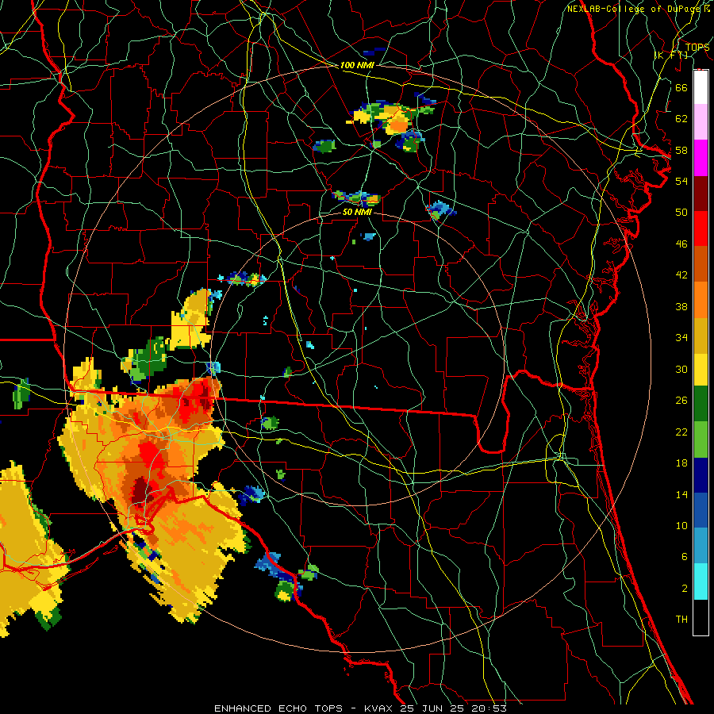The height and width of the screenshot is (714, 714).
Task: Click the ENHANCED ECHO TOPS KVAX timestamp caption
Action: click(360, 708)
